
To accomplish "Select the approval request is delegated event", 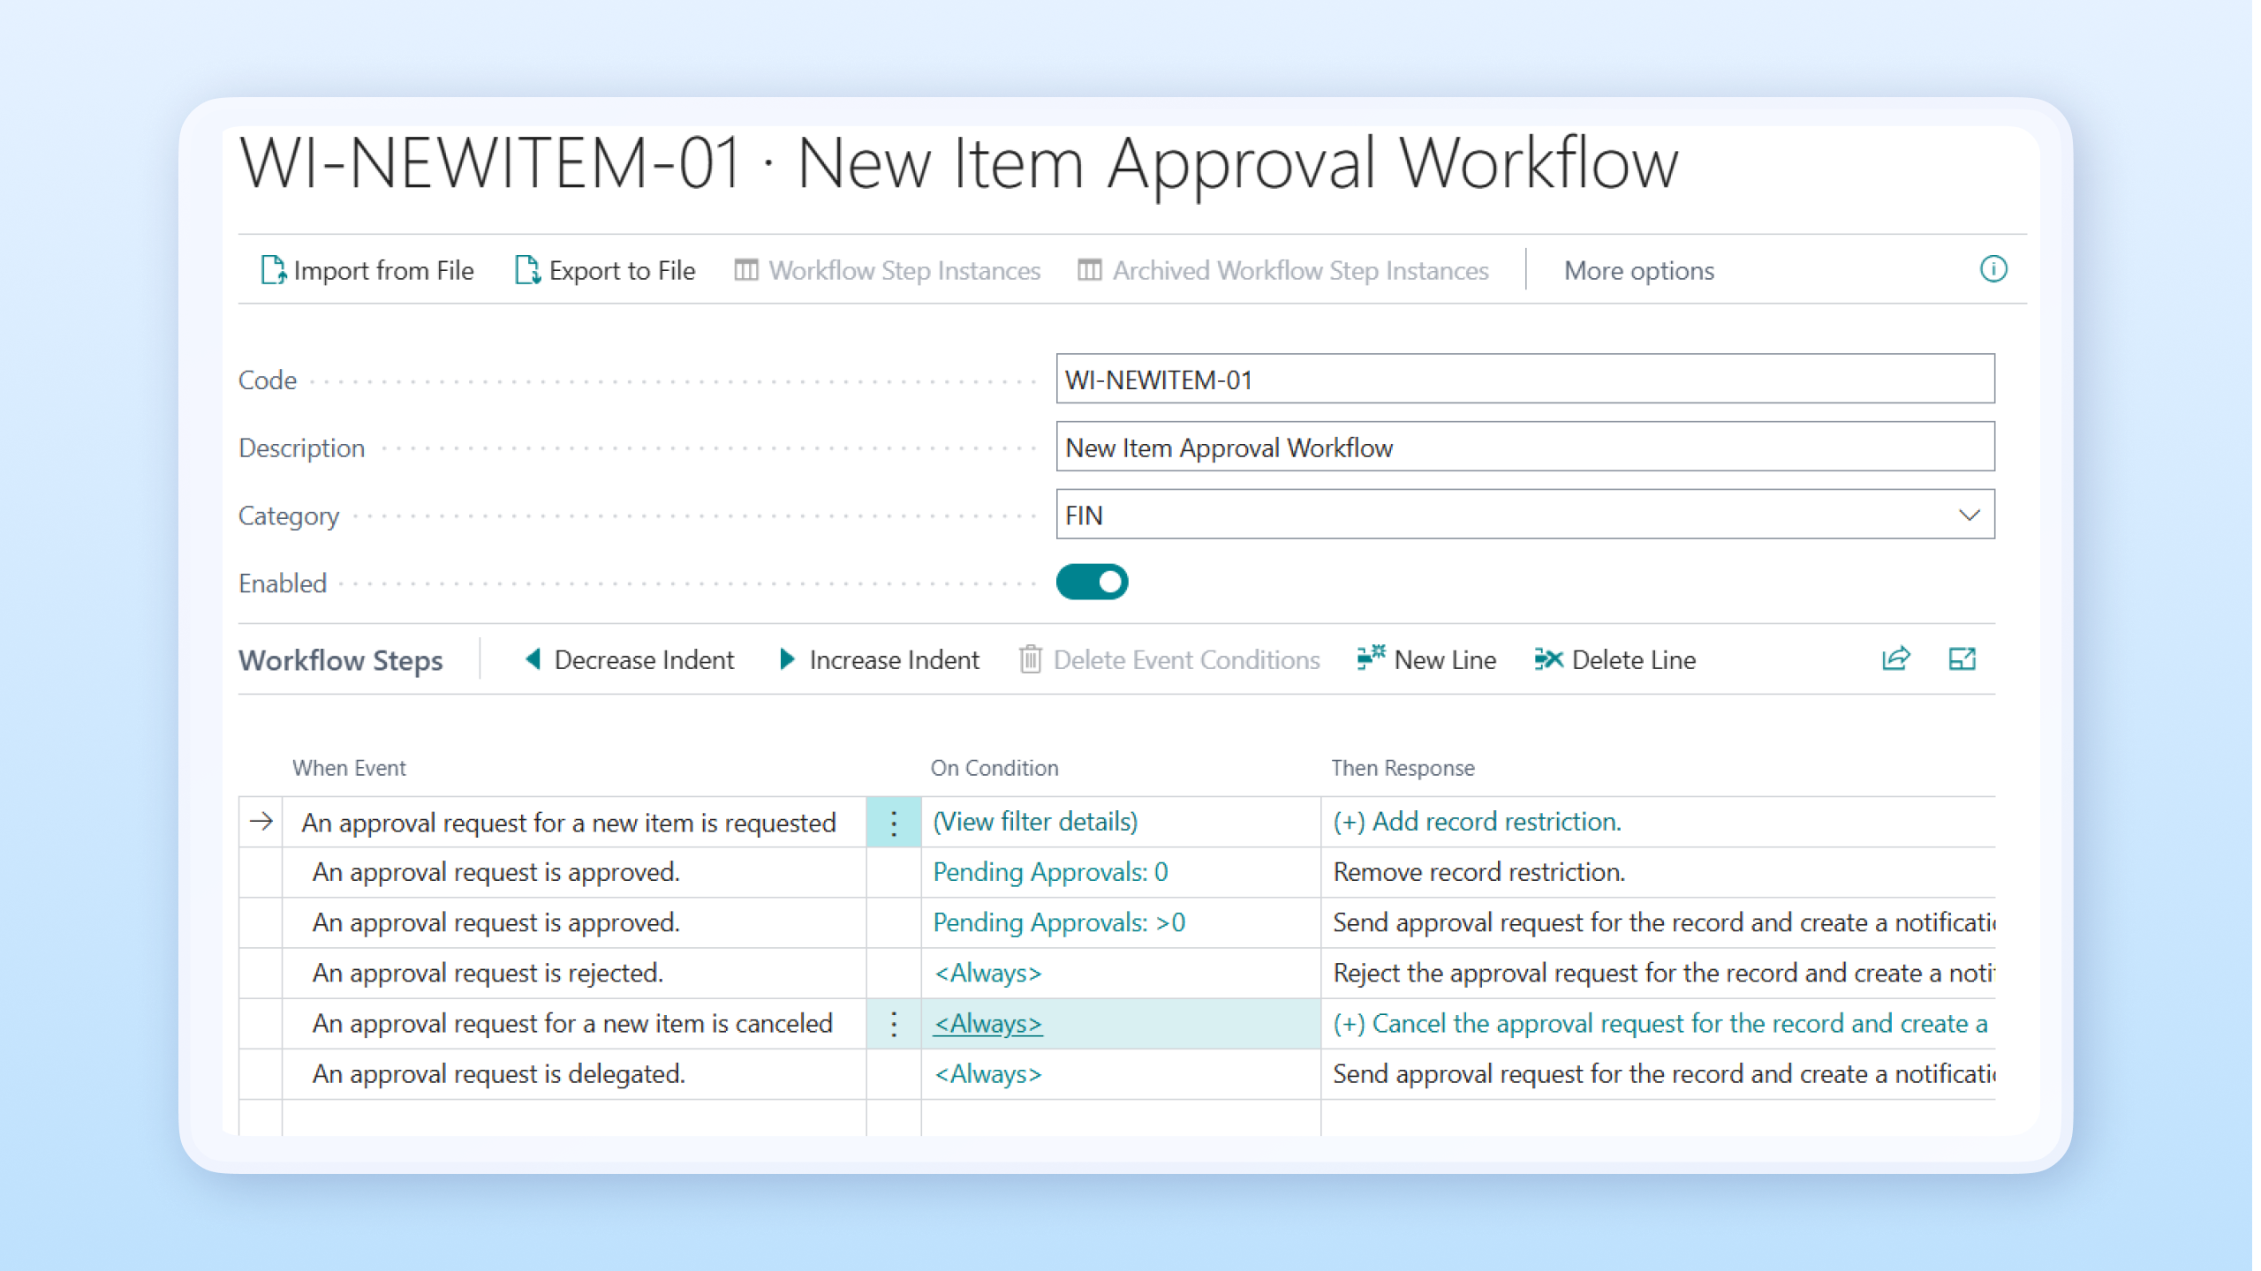I will pos(498,1074).
